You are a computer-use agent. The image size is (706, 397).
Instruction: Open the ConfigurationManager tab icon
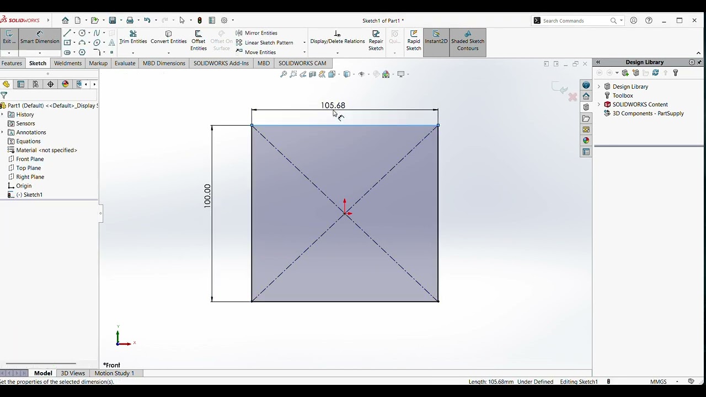coord(36,84)
